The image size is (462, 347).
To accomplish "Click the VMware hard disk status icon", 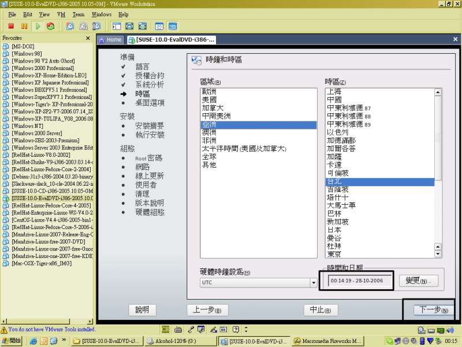I will point(422,330).
